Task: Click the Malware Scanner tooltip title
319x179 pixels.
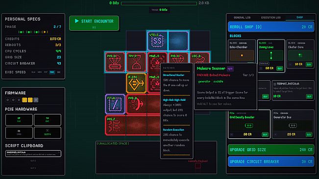Action: point(211,68)
